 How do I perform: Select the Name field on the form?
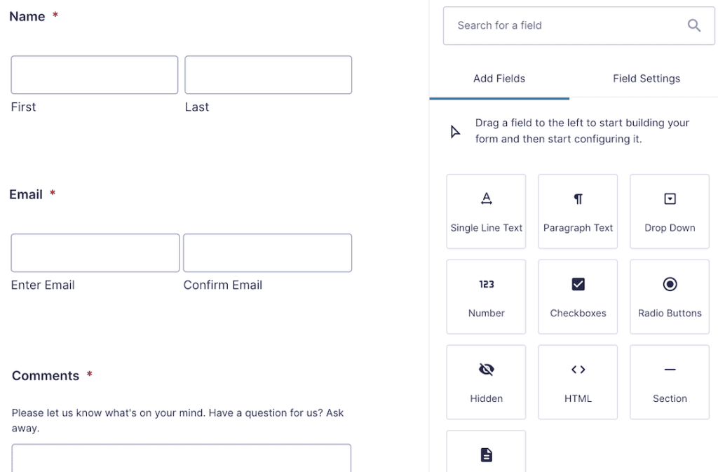26,15
